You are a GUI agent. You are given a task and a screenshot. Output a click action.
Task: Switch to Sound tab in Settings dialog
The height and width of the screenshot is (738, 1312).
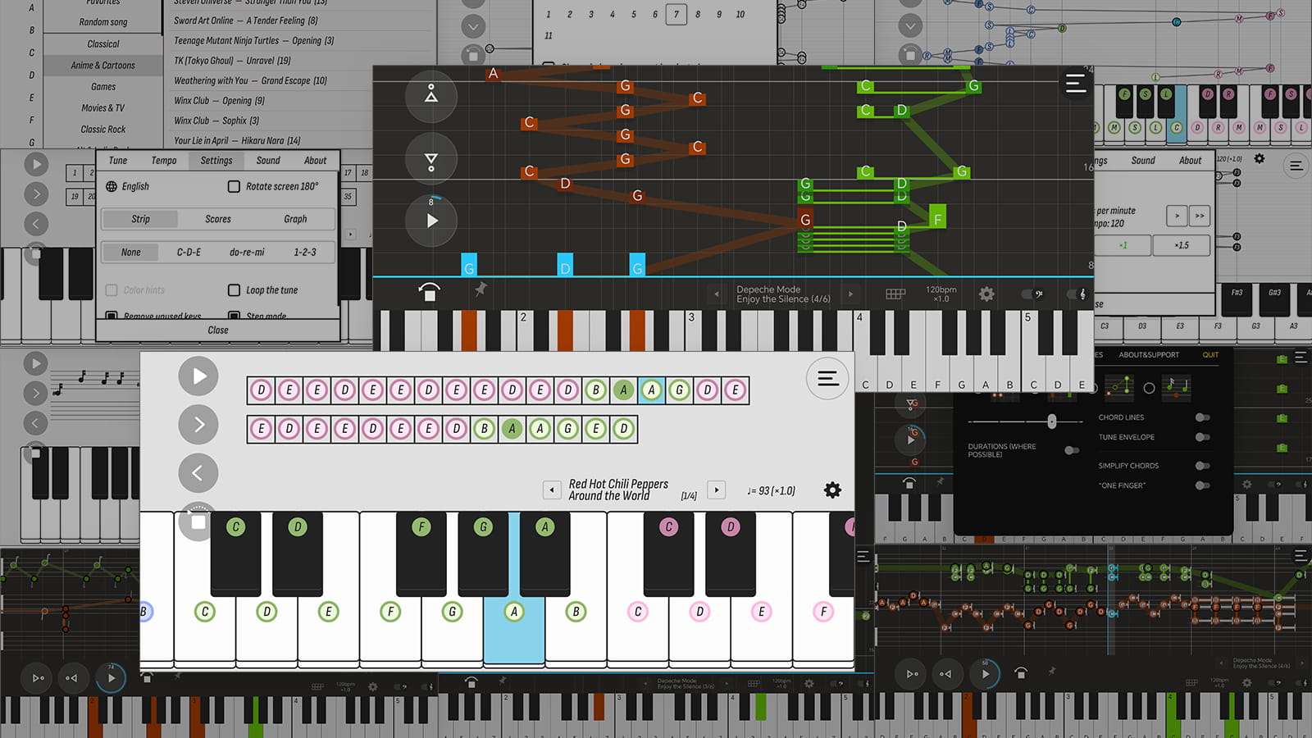point(268,161)
